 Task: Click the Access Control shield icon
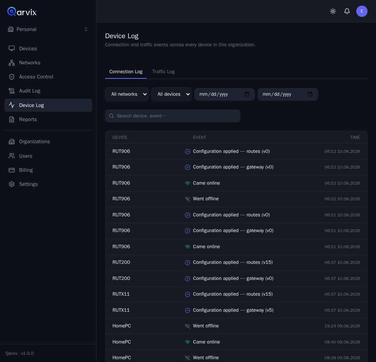(x=12, y=77)
